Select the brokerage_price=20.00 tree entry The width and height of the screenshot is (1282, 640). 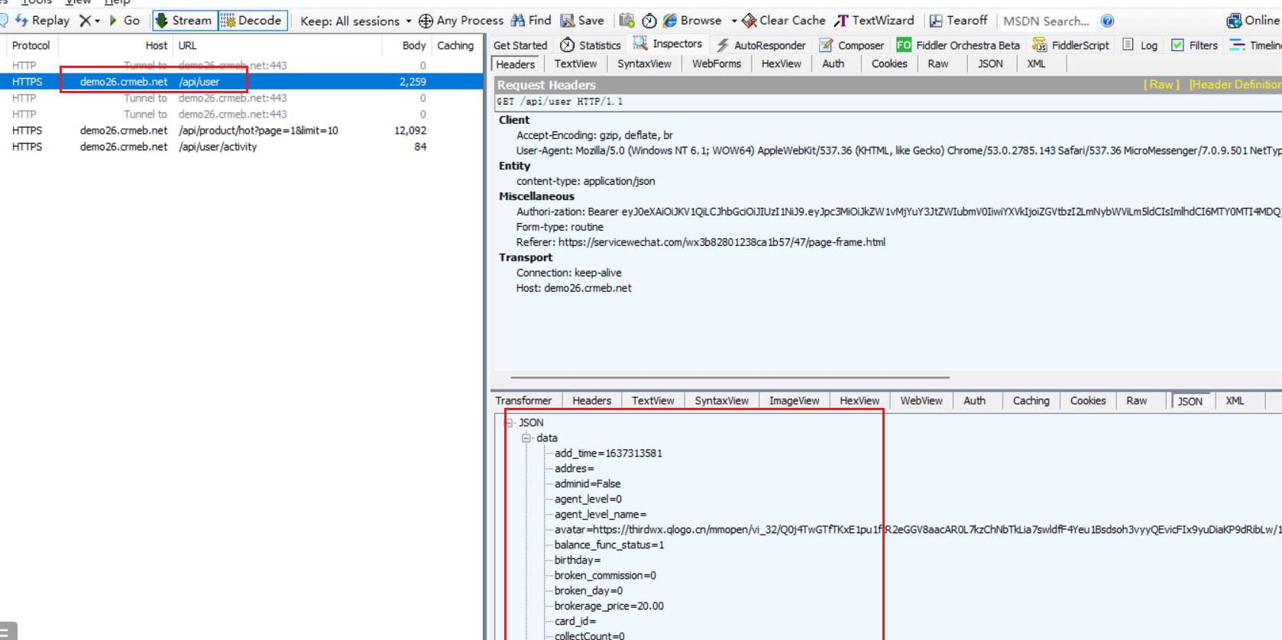[x=609, y=606]
